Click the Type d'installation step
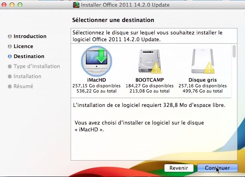The height and width of the screenshot is (177, 245). tap(37, 66)
